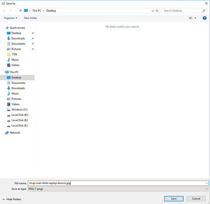Click the search magnifier icon
The width and height of the screenshot is (210, 204).
204,10
